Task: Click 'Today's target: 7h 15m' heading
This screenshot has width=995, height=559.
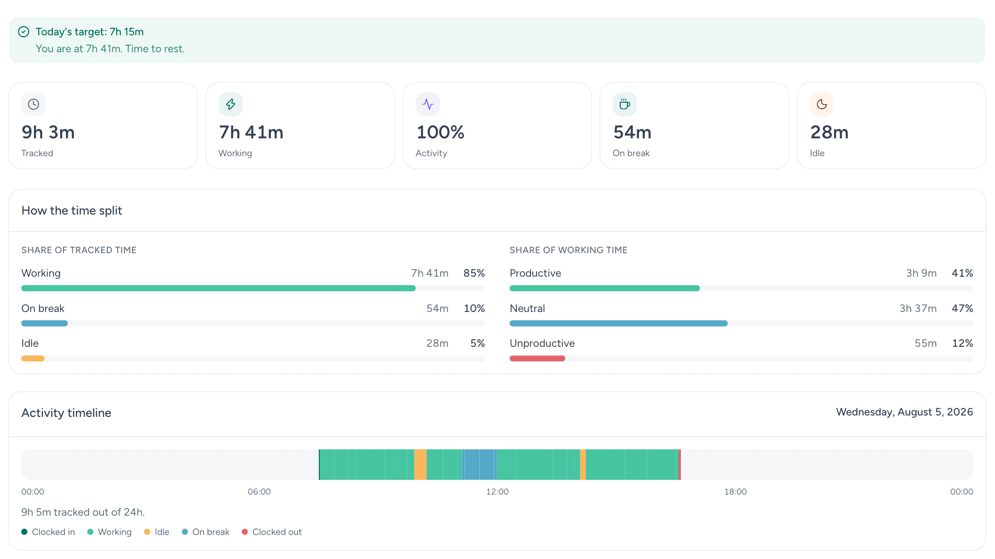Action: click(90, 32)
